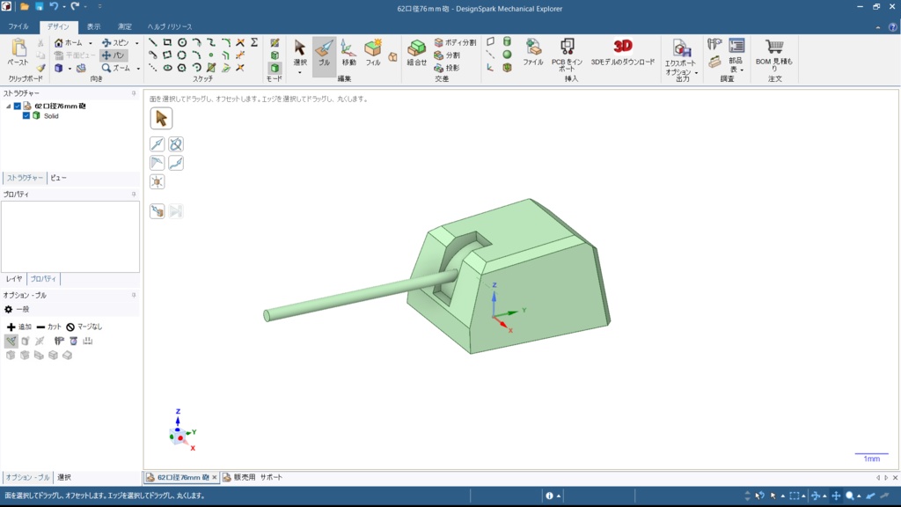Toggle the mass-scale option icon
Viewport: 901px width, 507px height.
pos(74,341)
